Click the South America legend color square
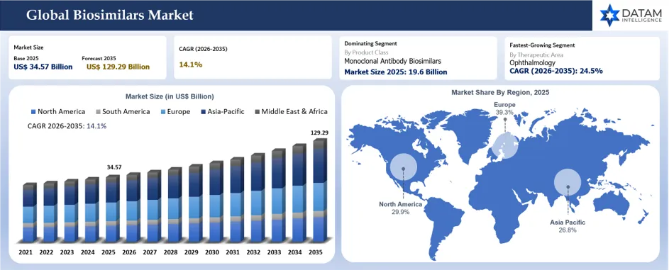Image resolution: width=669 pixels, height=270 pixels. tap(98, 112)
